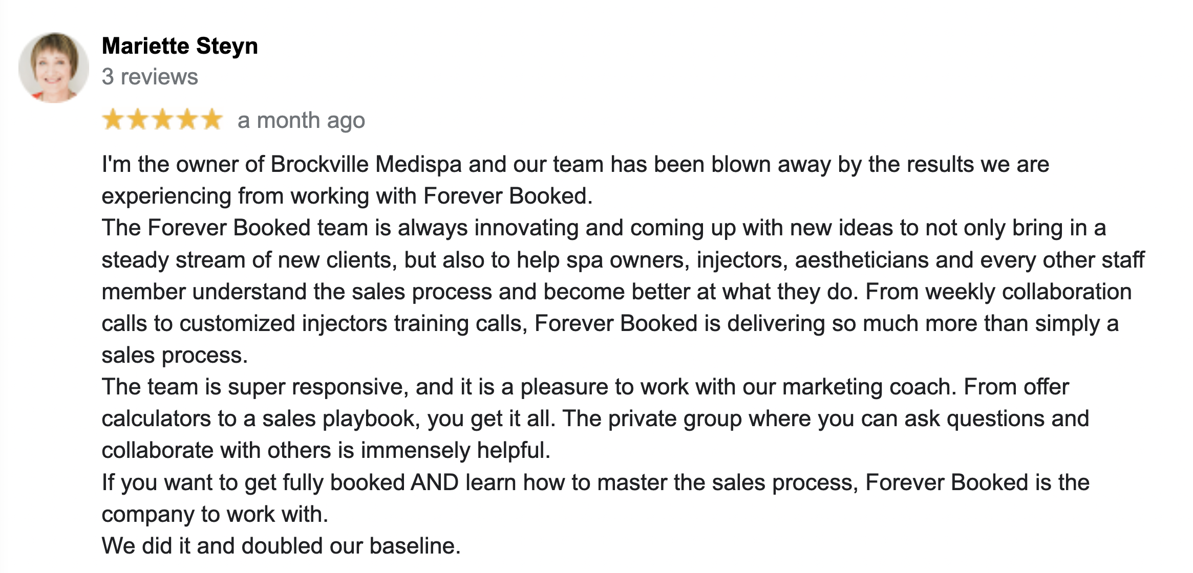This screenshot has height=573, width=1193.
Task: Click the line 'experiencing from working with Forever Booked.'
Action: point(347,196)
